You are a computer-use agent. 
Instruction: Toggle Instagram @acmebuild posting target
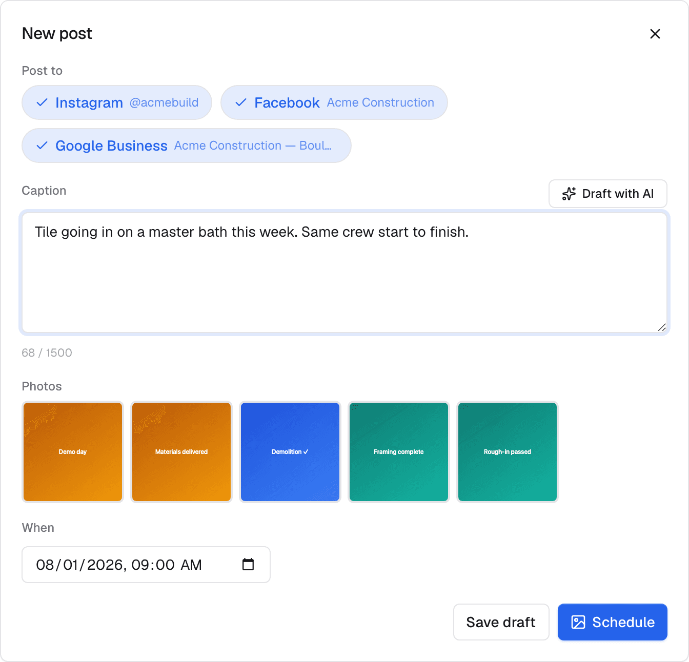(x=117, y=102)
